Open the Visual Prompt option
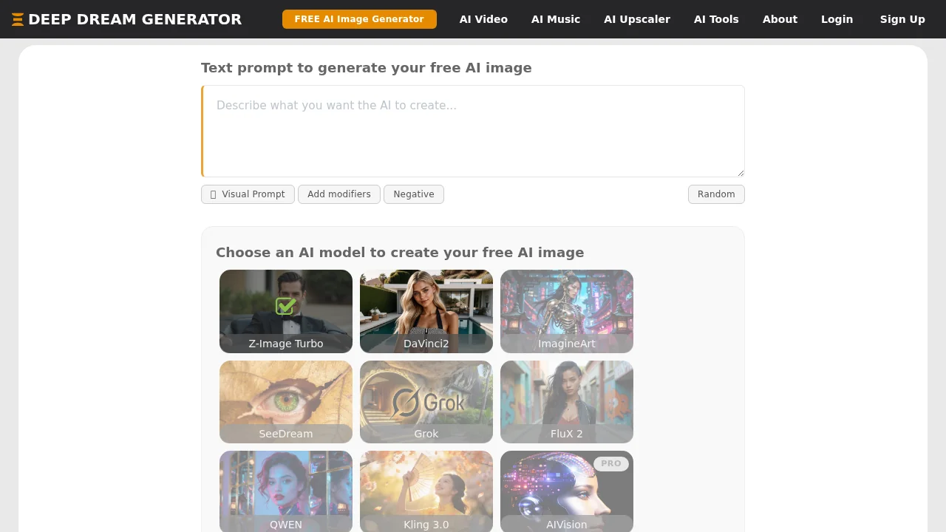Image resolution: width=946 pixels, height=532 pixels. [248, 194]
